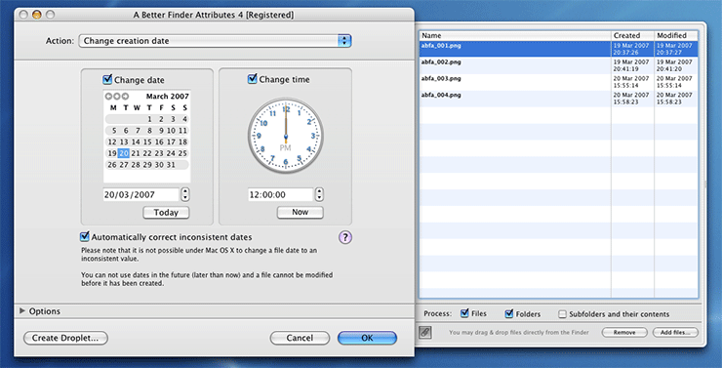
Task: Click the PM indicator on clock
Action: tap(286, 147)
